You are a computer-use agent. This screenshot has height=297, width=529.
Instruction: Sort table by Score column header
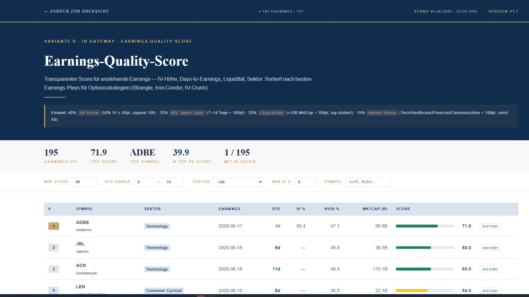click(403, 209)
